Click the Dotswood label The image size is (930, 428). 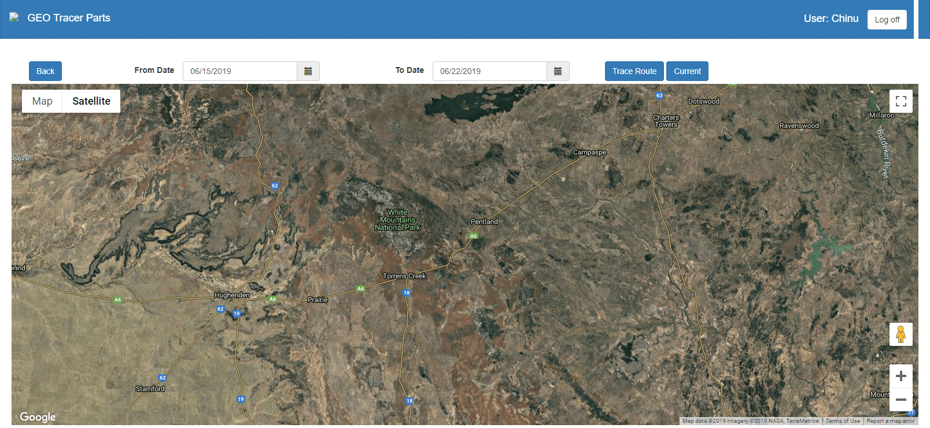pyautogui.click(x=704, y=101)
